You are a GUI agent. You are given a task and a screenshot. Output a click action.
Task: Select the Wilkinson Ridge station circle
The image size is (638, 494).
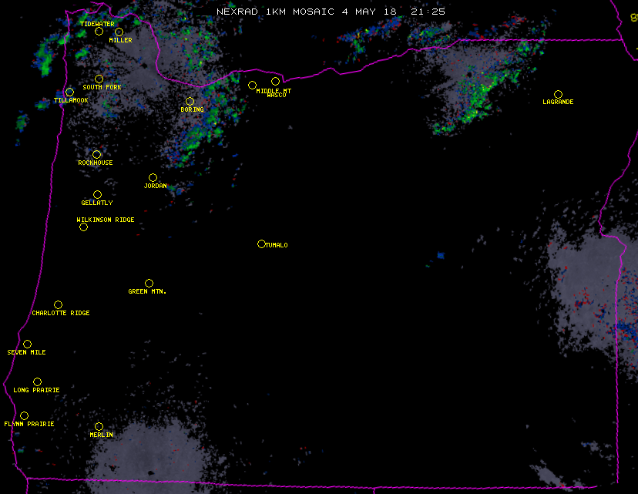point(83,227)
